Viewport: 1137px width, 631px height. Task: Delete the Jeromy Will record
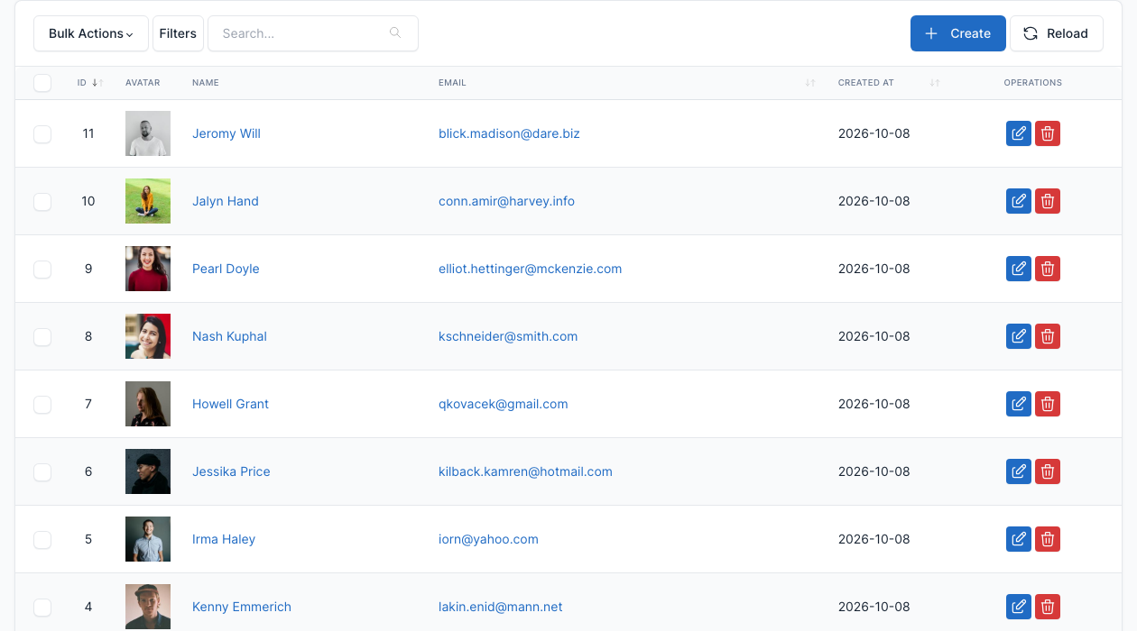[x=1048, y=133]
